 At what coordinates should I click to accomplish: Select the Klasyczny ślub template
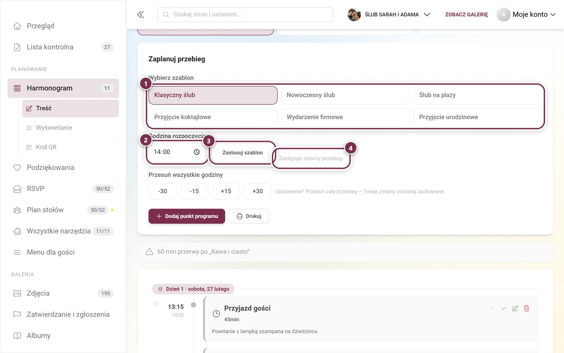[x=213, y=95]
